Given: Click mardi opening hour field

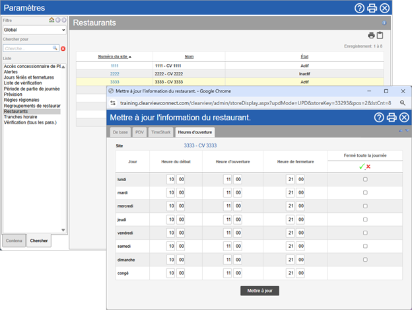Looking at the screenshot, I should pyautogui.click(x=228, y=193).
